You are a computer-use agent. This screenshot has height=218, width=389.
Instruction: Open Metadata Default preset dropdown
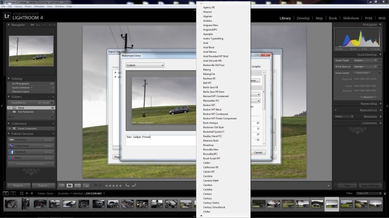pyautogui.click(x=344, y=116)
